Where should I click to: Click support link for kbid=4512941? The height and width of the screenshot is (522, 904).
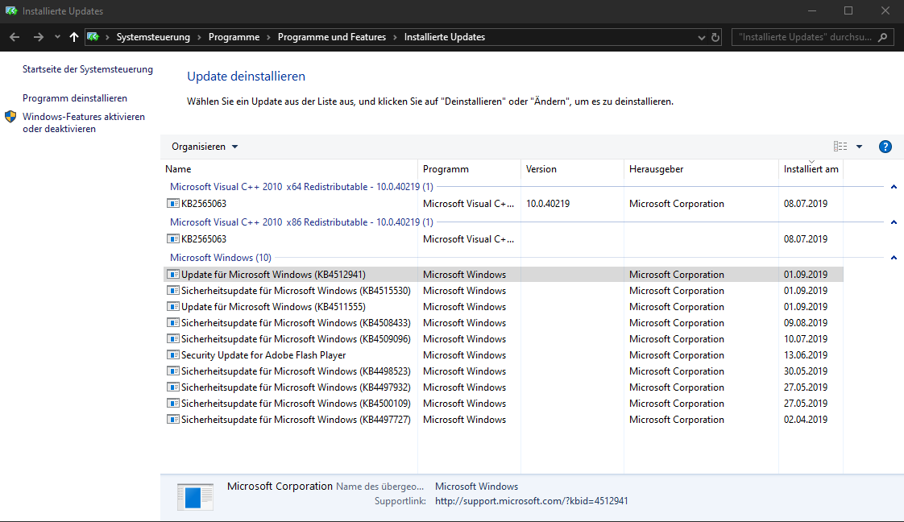[531, 501]
